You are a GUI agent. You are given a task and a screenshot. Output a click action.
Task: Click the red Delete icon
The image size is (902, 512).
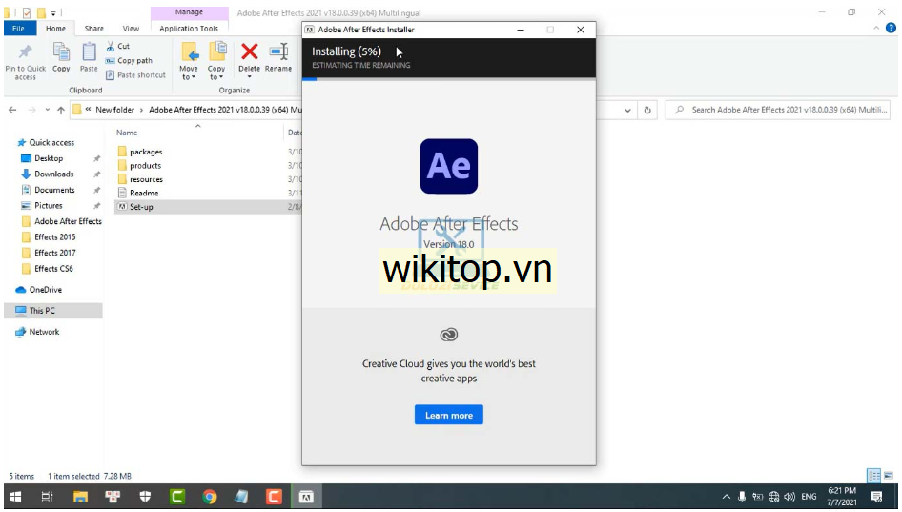click(249, 51)
